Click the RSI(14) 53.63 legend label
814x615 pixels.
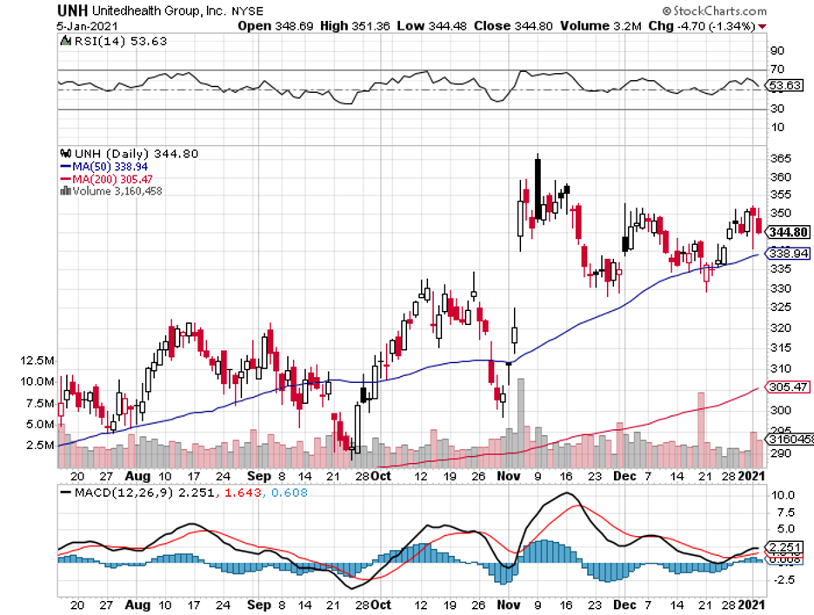click(120, 41)
